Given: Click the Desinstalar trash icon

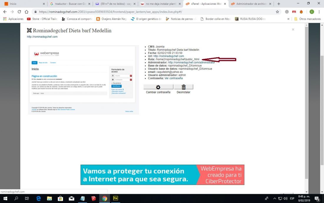Looking at the screenshot, I should click(x=184, y=87).
